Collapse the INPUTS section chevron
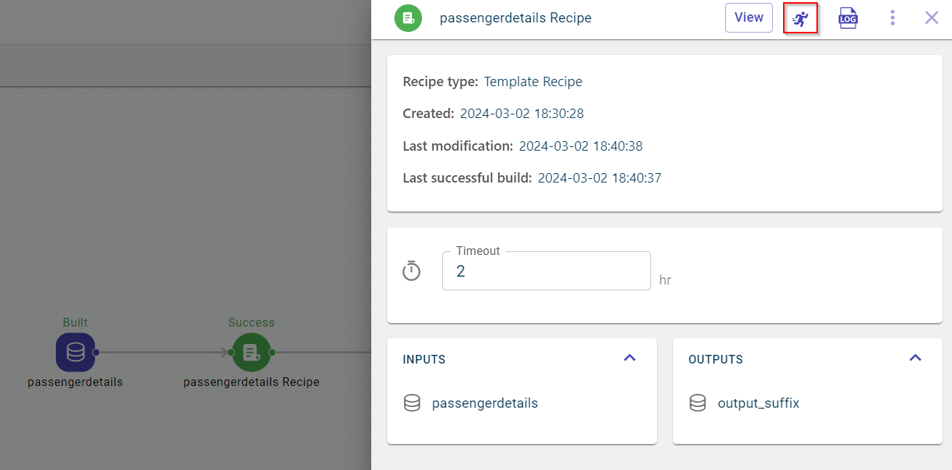 pyautogui.click(x=629, y=358)
